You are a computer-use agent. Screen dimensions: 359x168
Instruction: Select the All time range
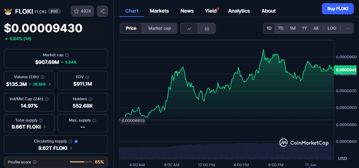[316, 28]
